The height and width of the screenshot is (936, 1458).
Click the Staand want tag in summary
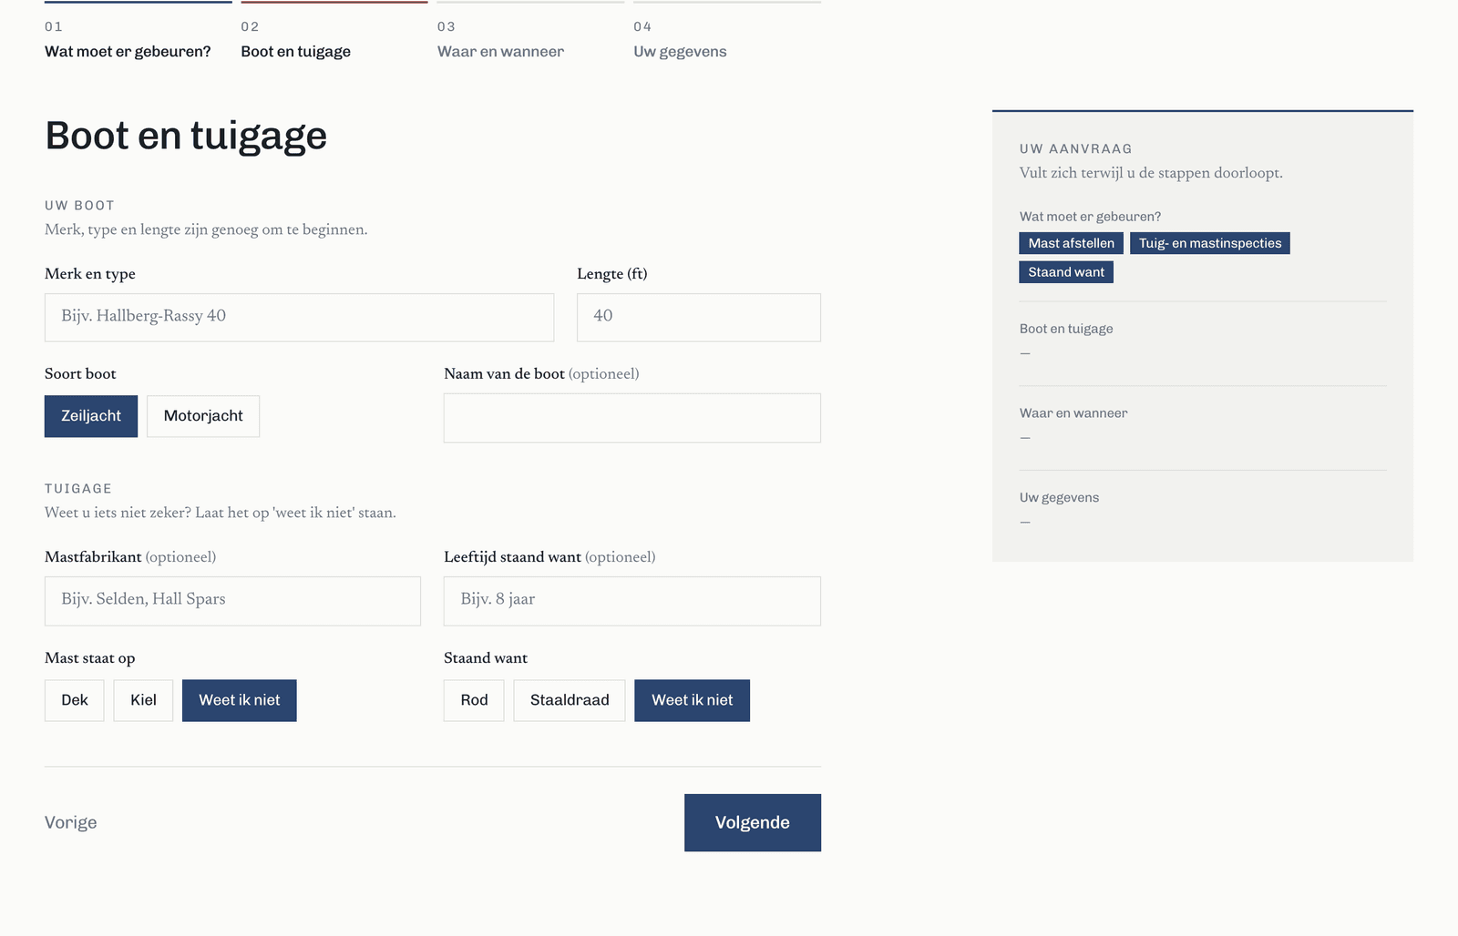(1066, 272)
